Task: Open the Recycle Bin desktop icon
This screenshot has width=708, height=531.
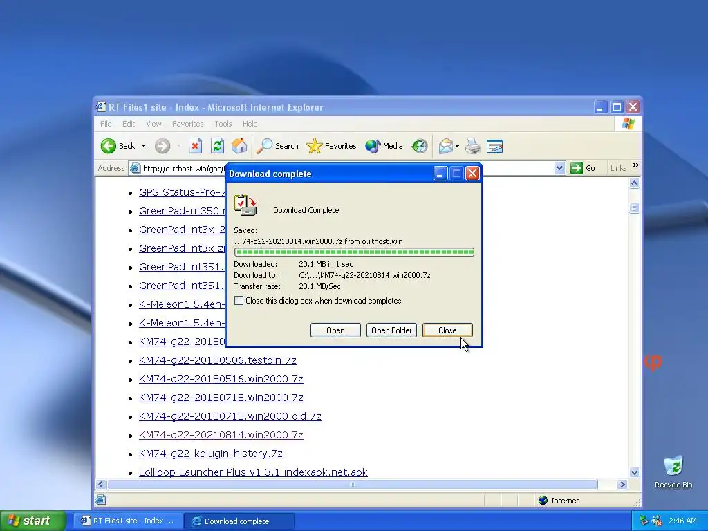Action: click(x=673, y=472)
